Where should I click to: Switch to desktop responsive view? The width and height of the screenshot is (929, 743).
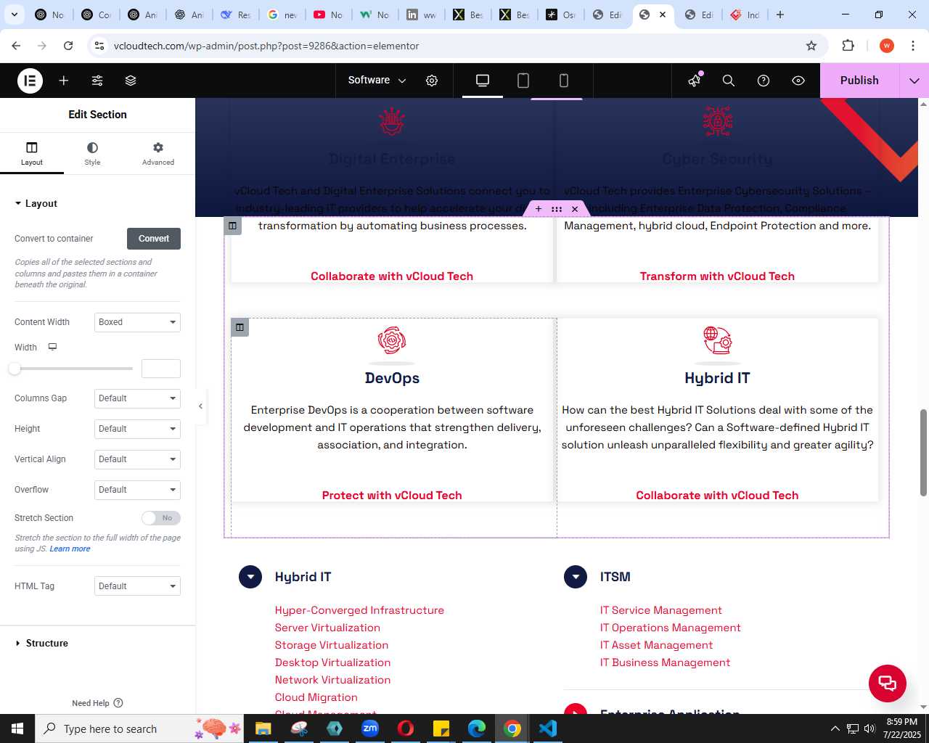point(483,81)
